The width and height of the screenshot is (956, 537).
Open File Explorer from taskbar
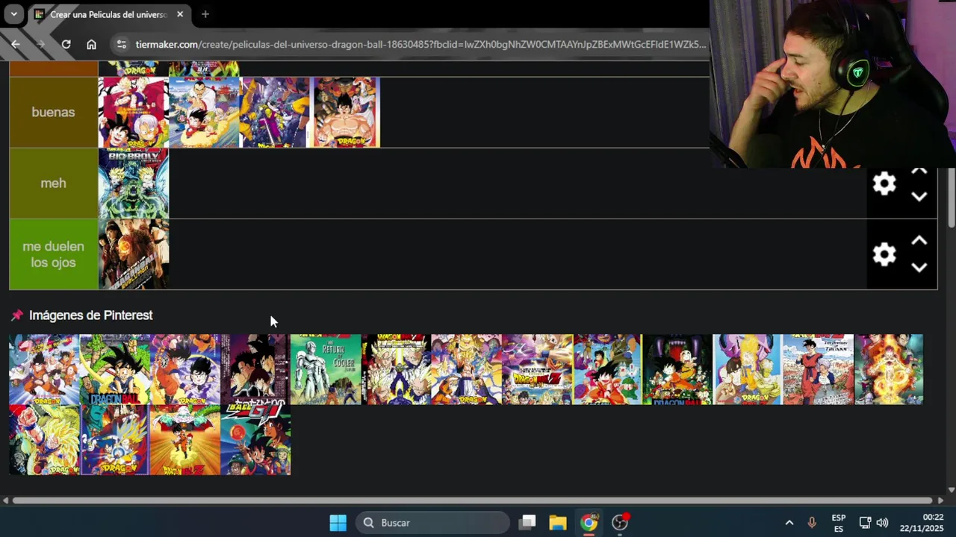click(558, 522)
